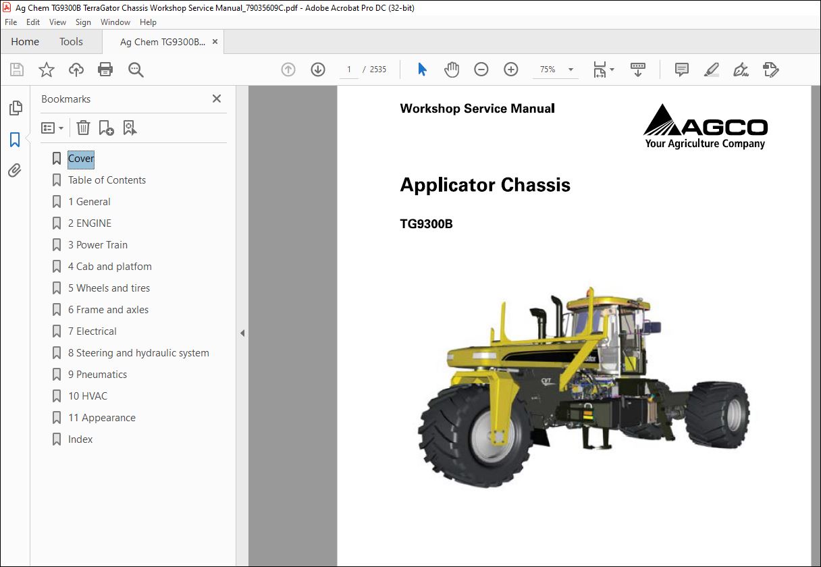
Task: Delete the selected bookmark with trash icon
Action: coord(83,128)
